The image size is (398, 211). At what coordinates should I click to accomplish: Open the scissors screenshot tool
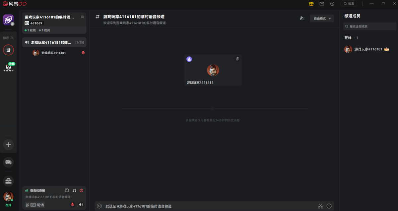pyautogui.click(x=320, y=206)
